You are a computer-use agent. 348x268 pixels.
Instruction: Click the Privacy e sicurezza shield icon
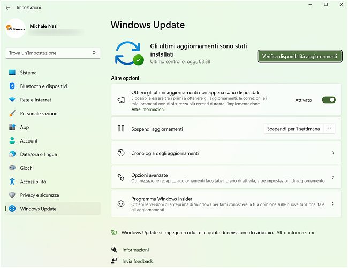point(12,195)
